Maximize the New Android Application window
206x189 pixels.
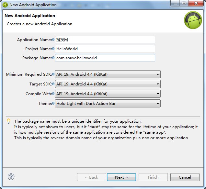(184, 4)
